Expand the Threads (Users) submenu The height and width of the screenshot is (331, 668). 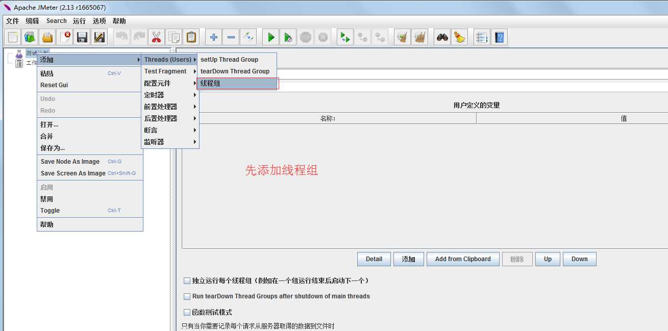click(x=168, y=60)
